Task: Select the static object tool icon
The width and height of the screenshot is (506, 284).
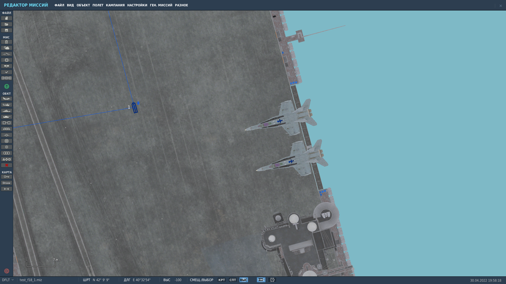Action: 7,123
